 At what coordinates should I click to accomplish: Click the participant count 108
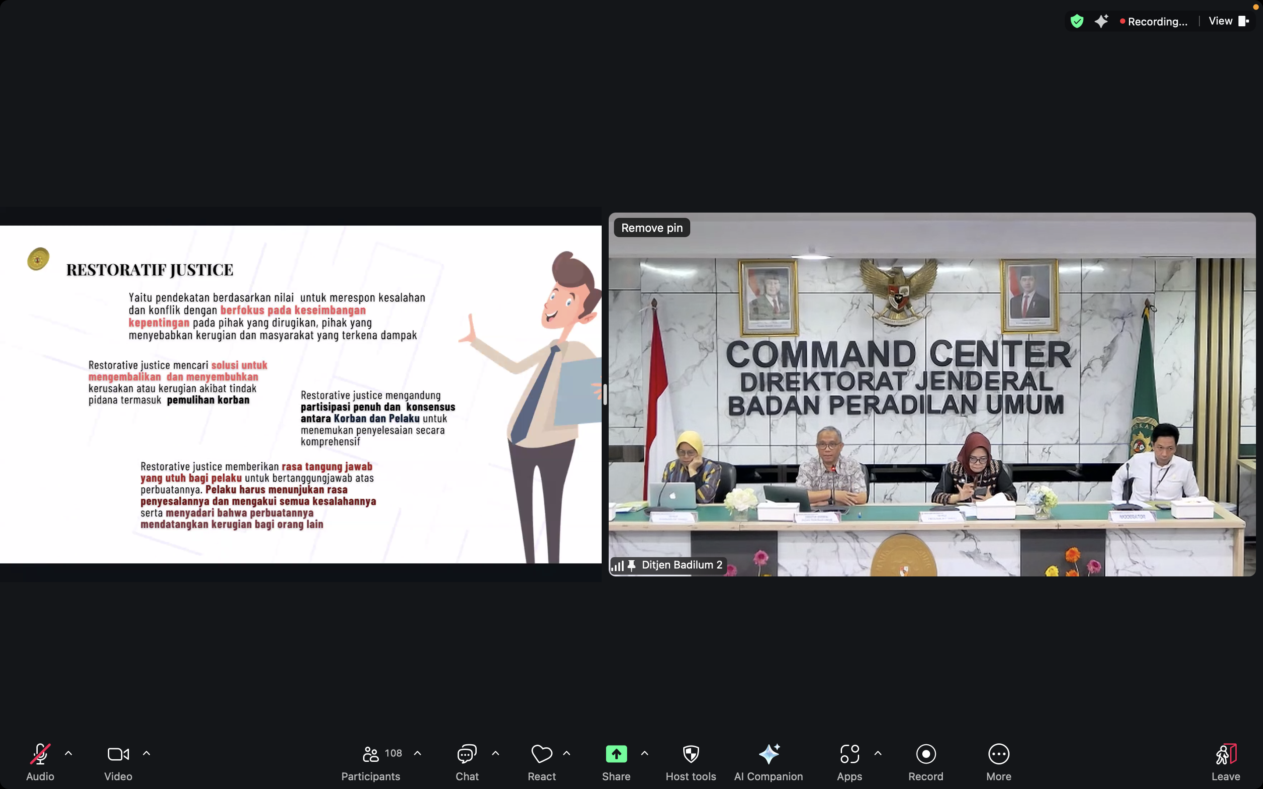(x=393, y=753)
